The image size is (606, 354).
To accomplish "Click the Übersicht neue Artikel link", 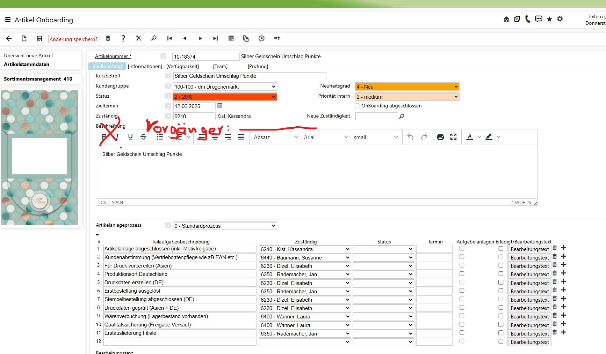I will [x=28, y=55].
